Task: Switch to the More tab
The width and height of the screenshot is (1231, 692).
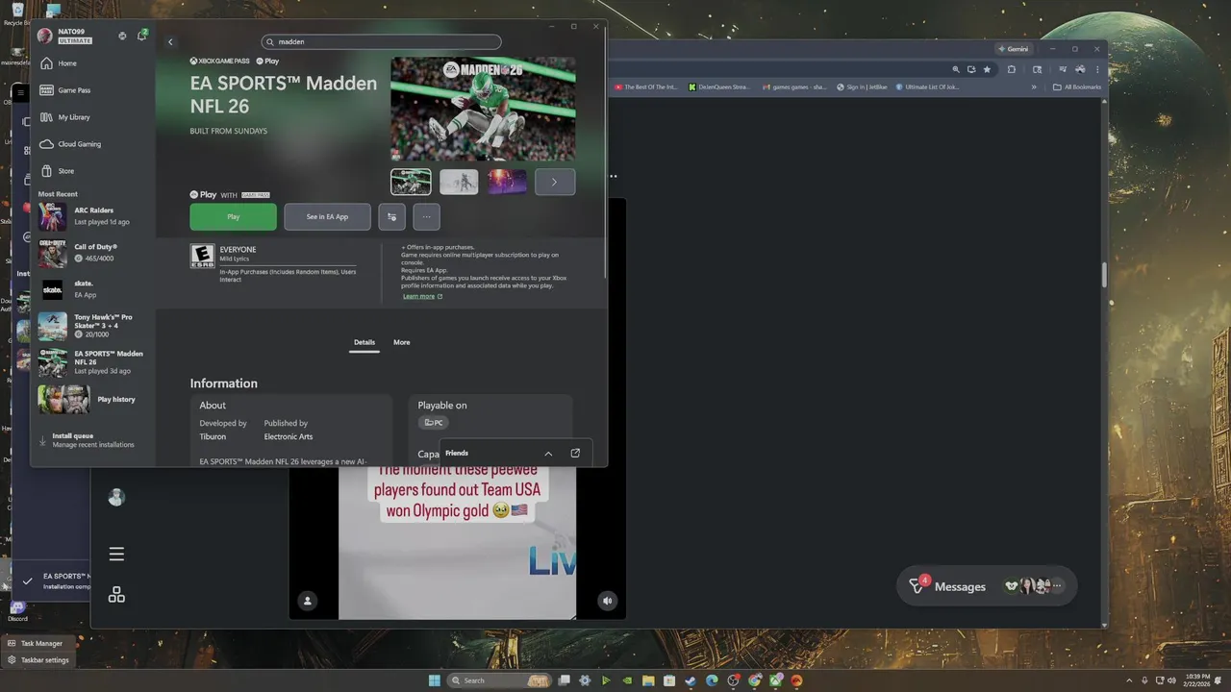Action: coord(402,343)
